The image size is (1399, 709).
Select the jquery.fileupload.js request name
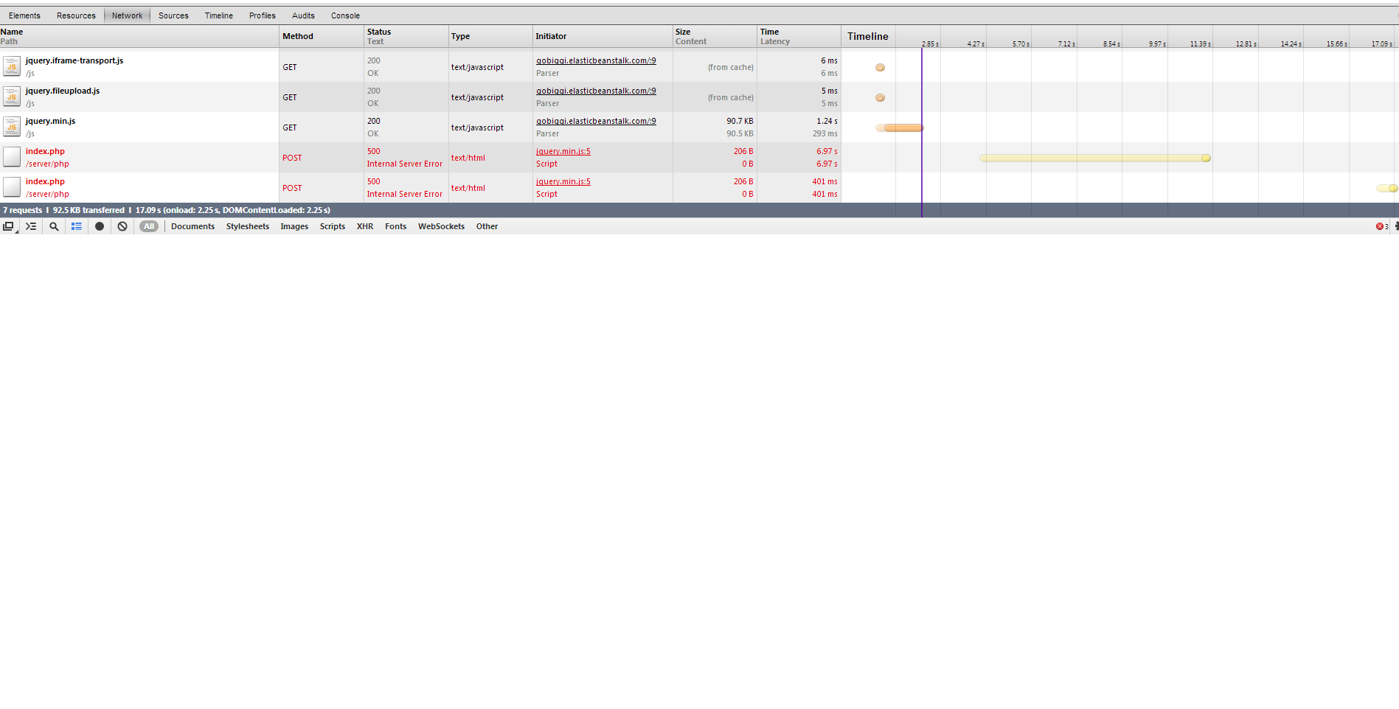click(63, 91)
